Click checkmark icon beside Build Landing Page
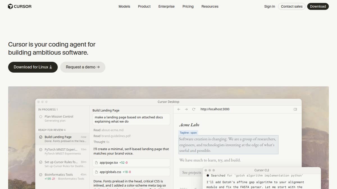This screenshot has width=337, height=189. point(41,137)
